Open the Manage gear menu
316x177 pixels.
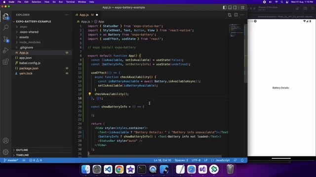(x=5, y=152)
